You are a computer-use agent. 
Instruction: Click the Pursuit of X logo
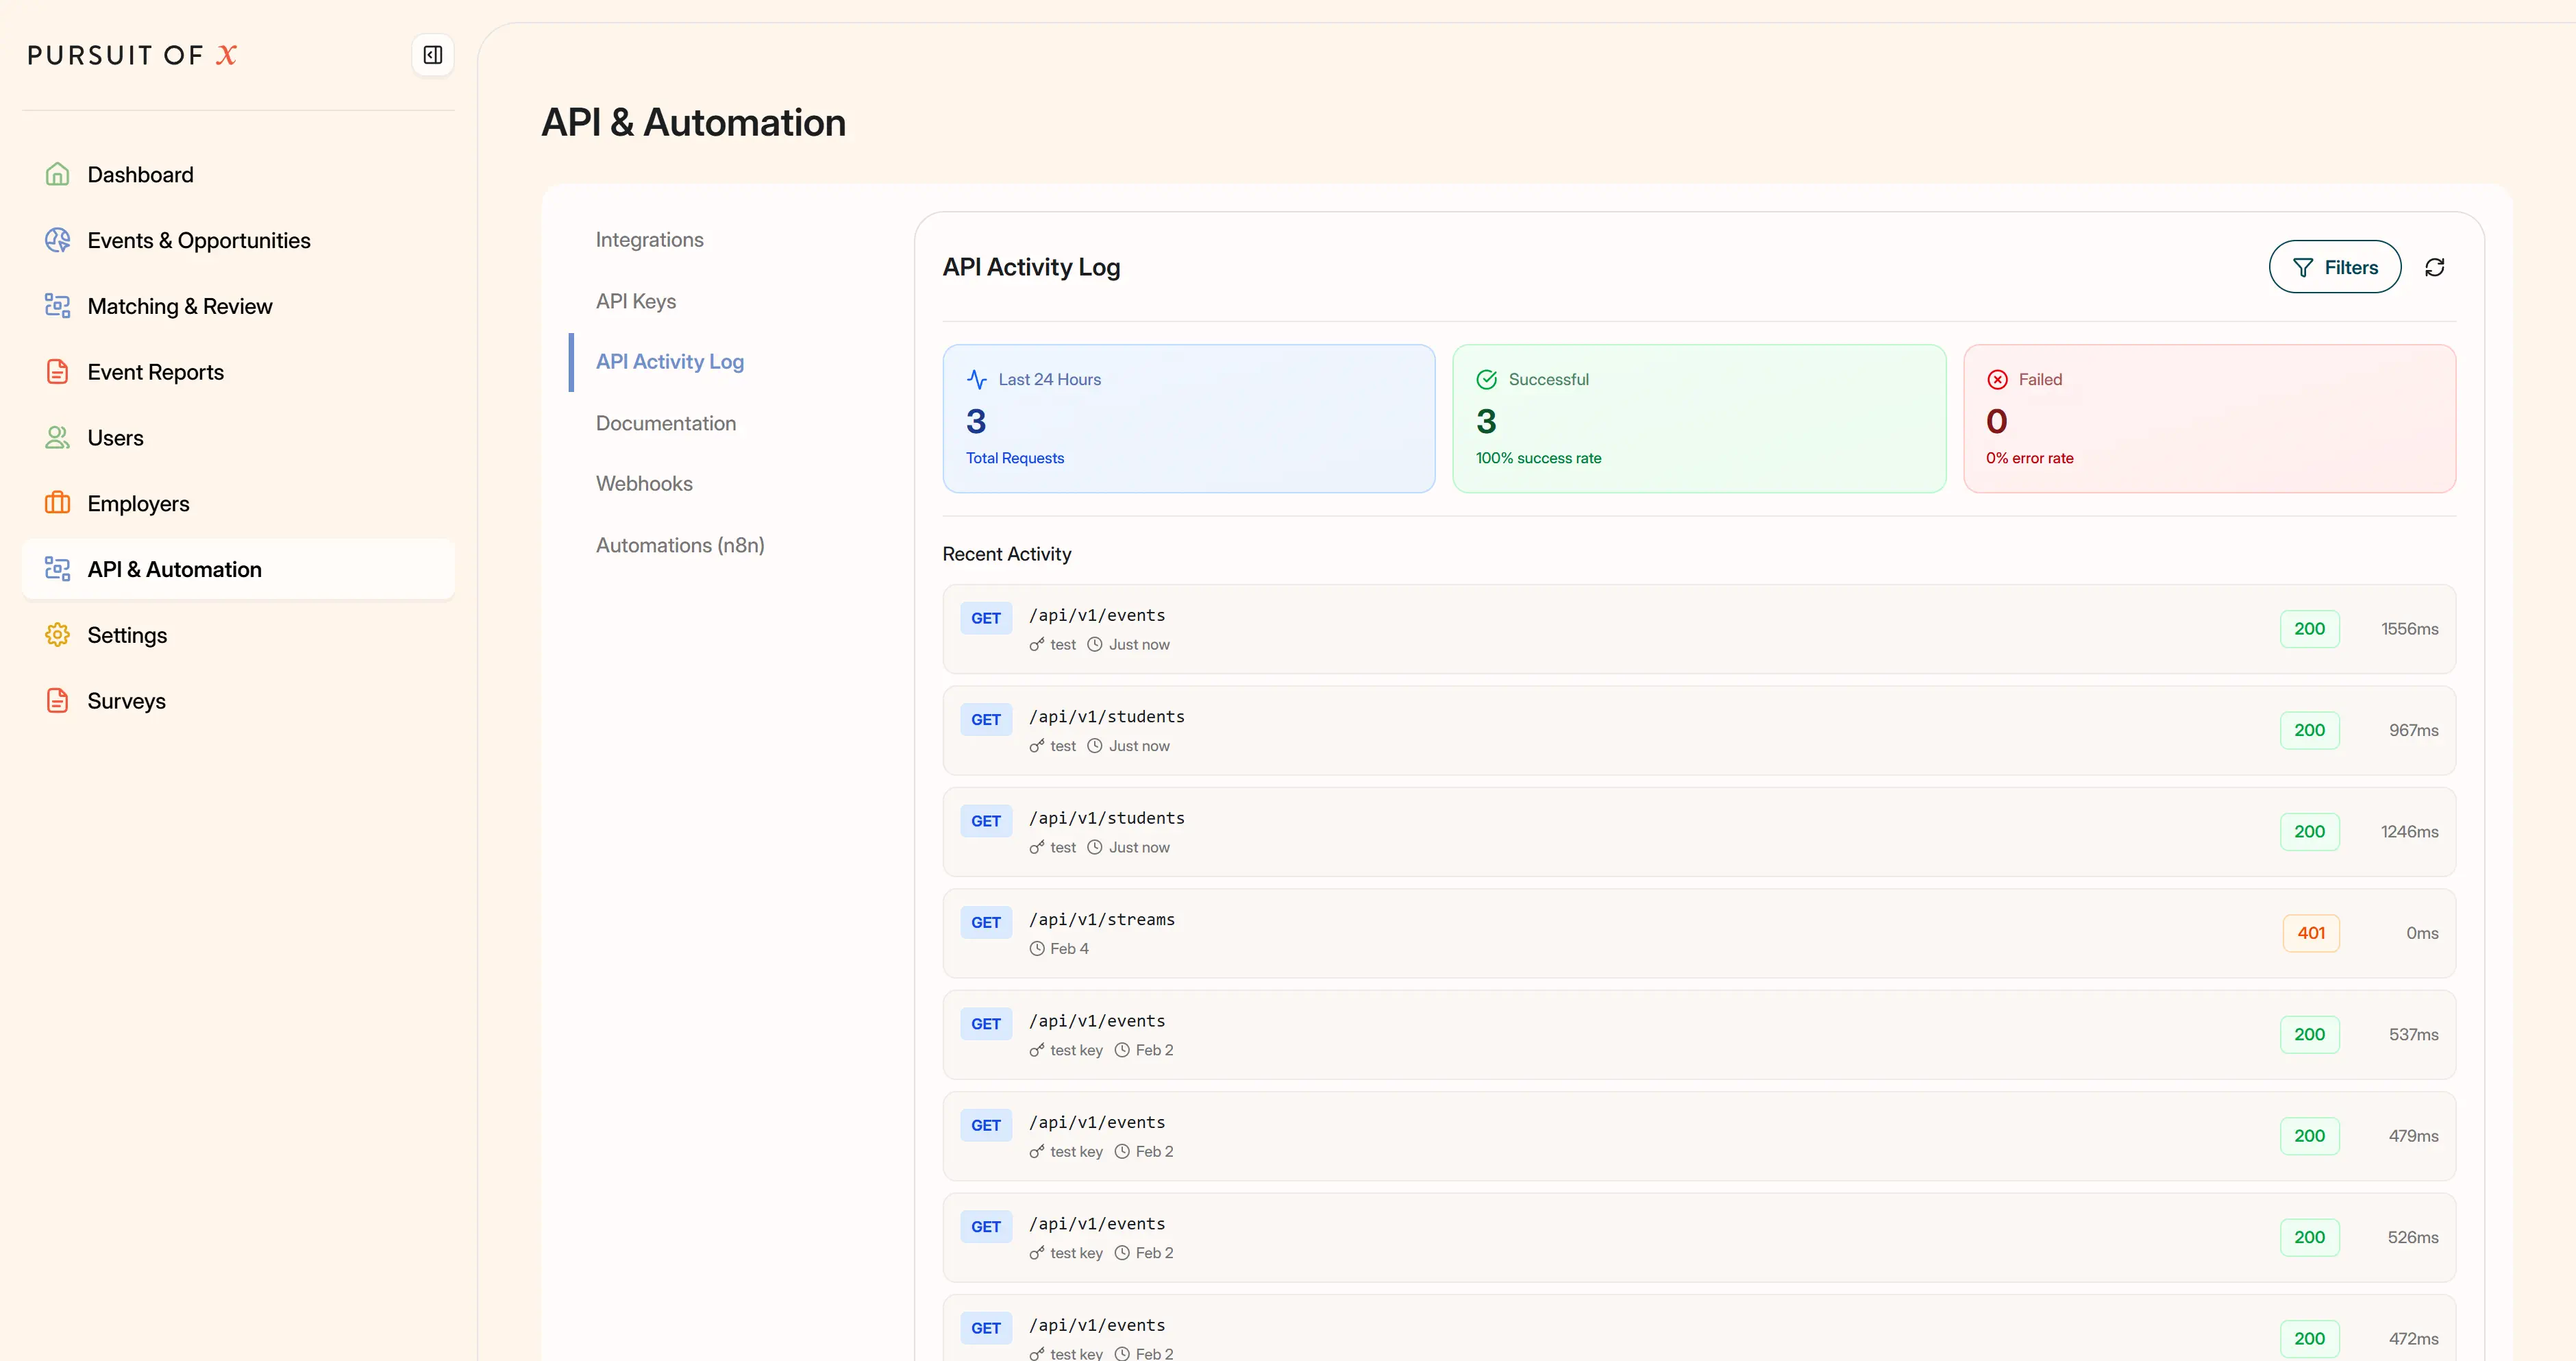132,55
